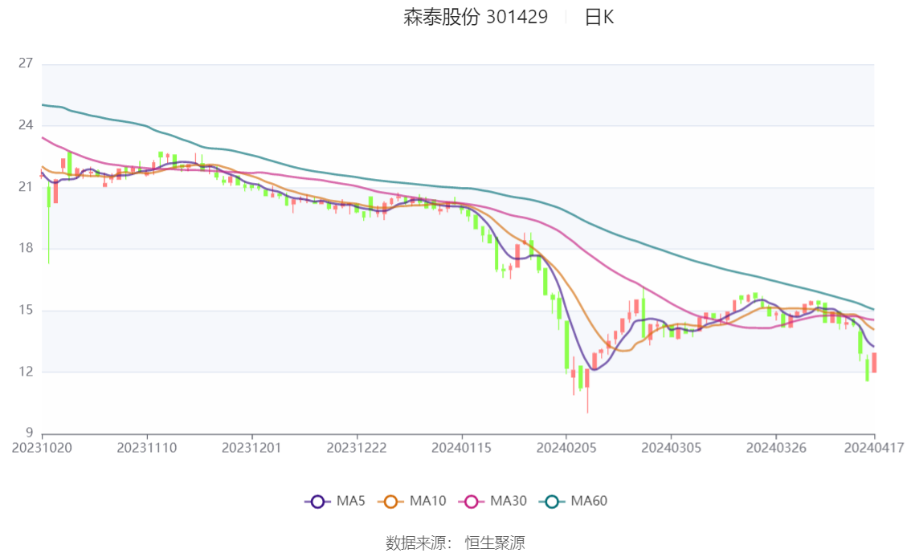Select the 20240417 date axis label
Screen dimensions: 911x553
[874, 448]
